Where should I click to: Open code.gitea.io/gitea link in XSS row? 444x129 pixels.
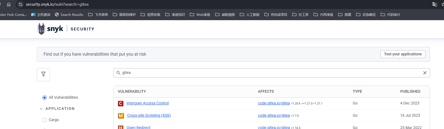pos(274,115)
